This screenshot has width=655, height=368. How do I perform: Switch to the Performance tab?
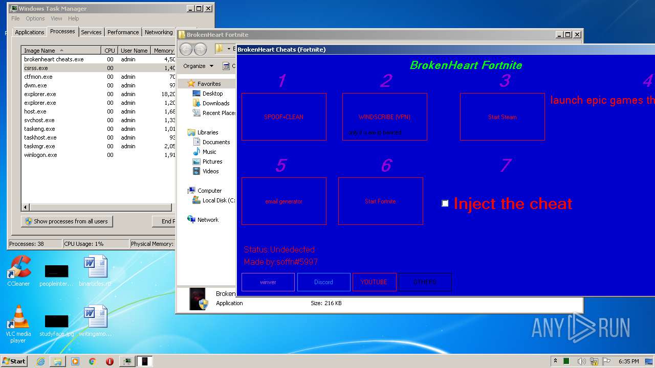[123, 32]
